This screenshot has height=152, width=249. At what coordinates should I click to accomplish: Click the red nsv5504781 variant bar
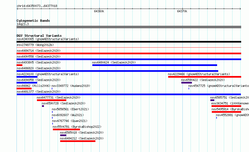point(66,129)
